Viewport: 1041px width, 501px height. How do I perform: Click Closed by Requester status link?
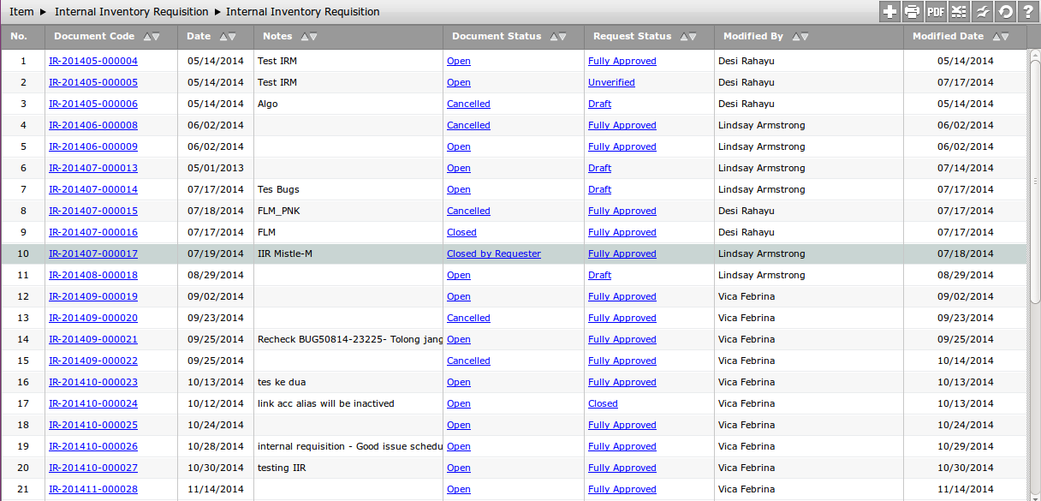click(x=494, y=253)
